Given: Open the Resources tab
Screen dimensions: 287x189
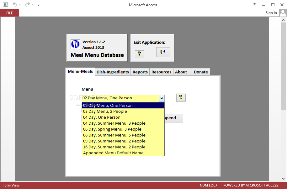Looking at the screenshot, I should coord(161,72).
